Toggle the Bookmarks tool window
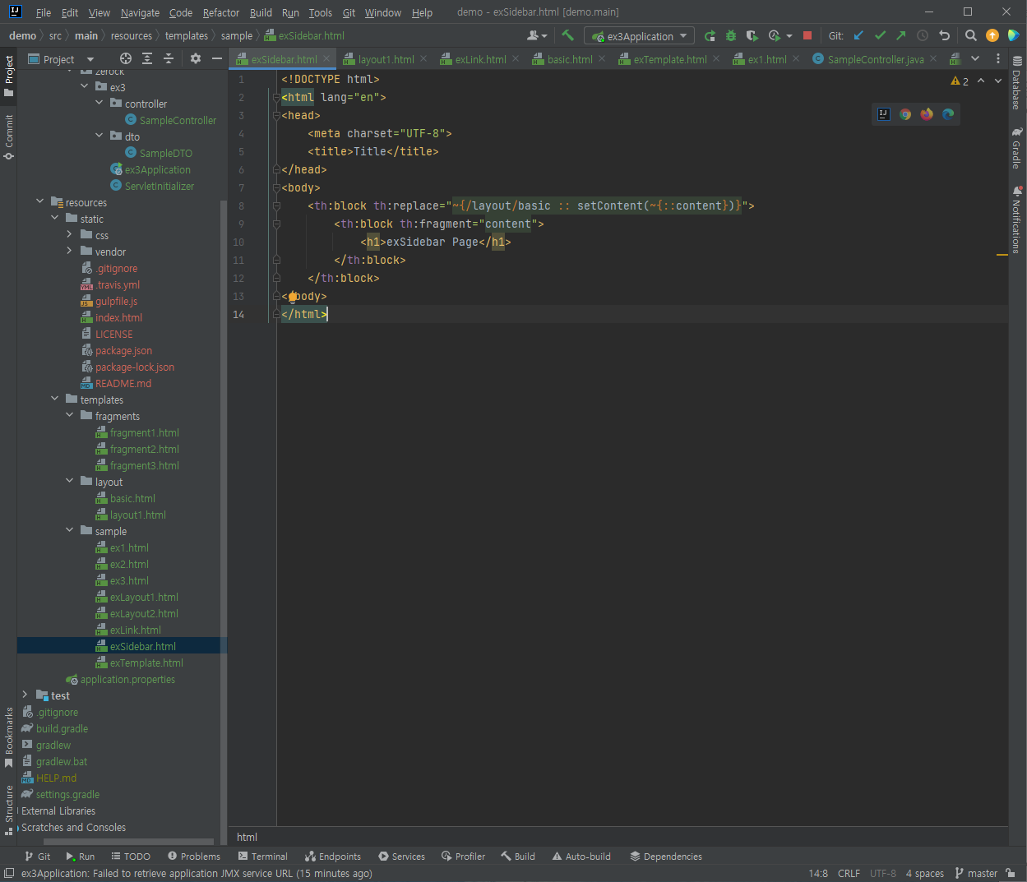Image resolution: width=1027 pixels, height=882 pixels. pos(9,737)
